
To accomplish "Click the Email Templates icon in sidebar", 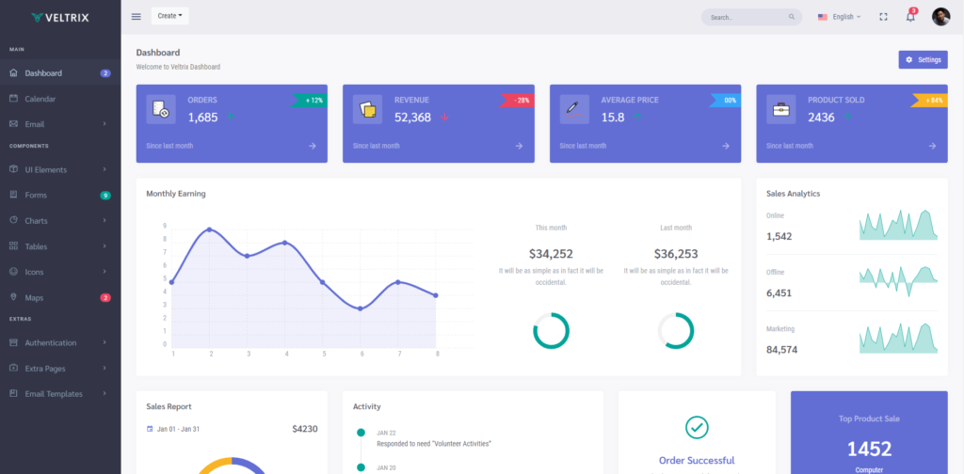I will 13,393.
